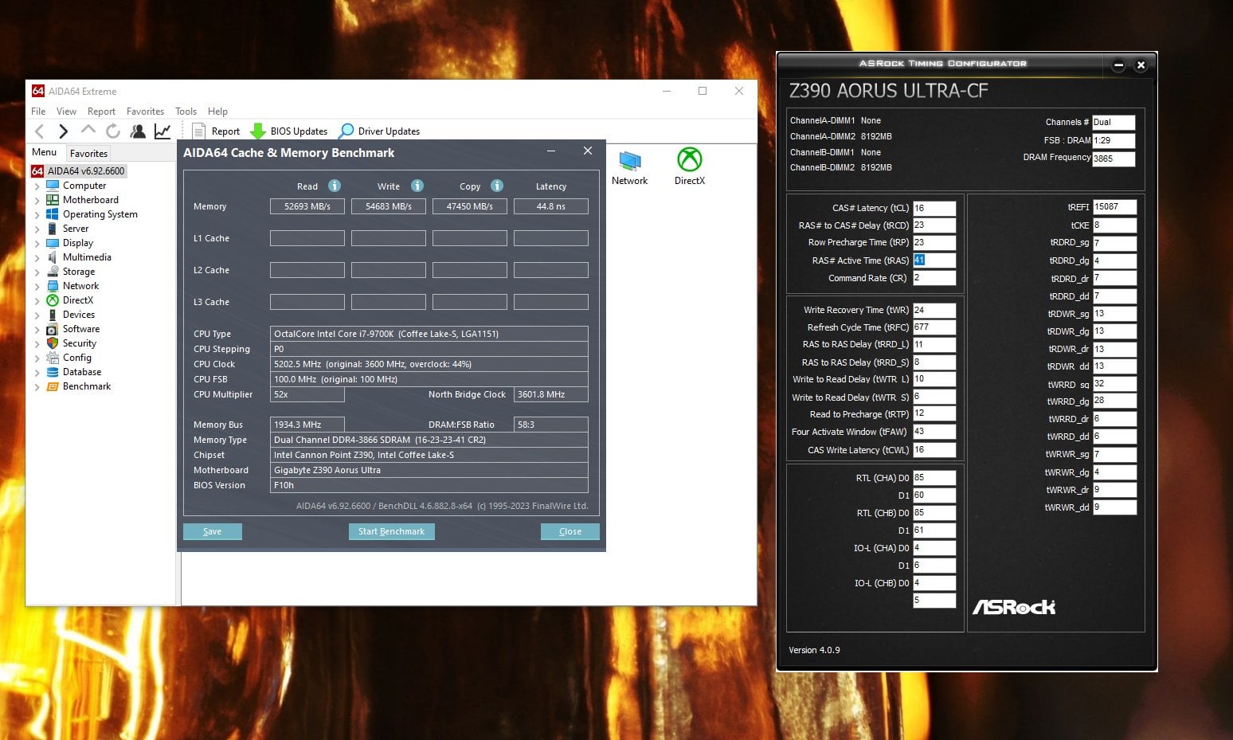The height and width of the screenshot is (740, 1233).
Task: Click the Command Rate (CR) field
Action: pyautogui.click(x=934, y=278)
